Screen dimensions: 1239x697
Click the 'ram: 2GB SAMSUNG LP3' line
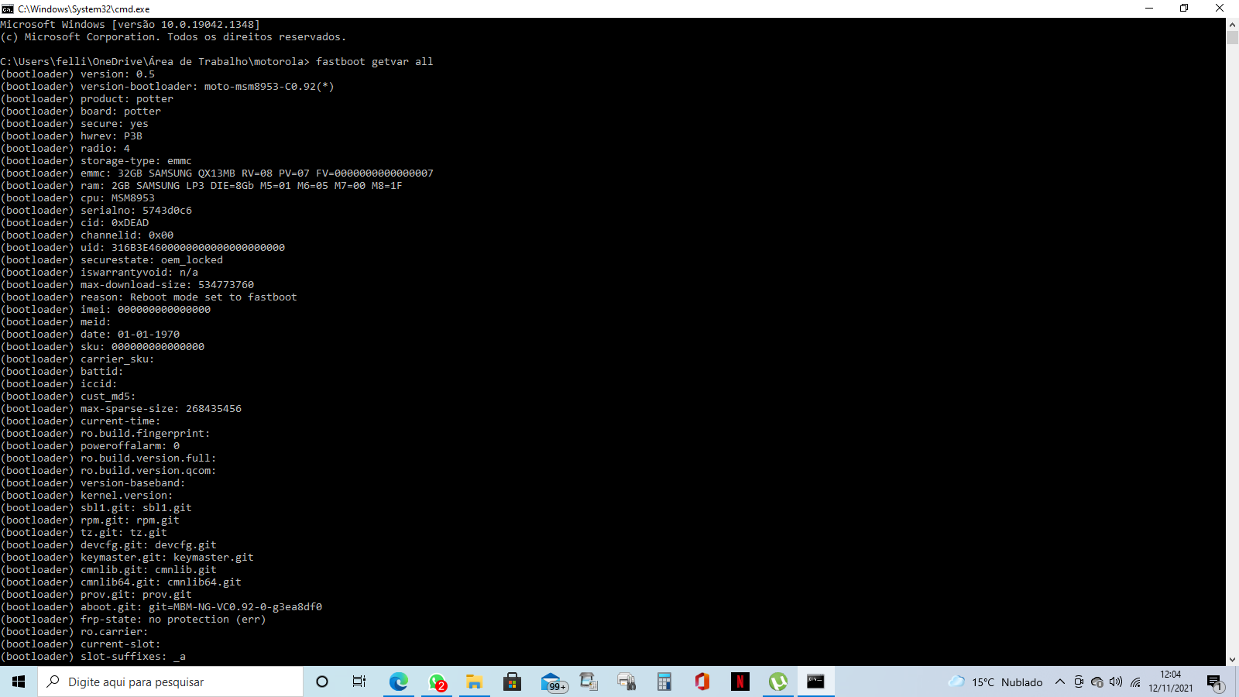(x=201, y=186)
